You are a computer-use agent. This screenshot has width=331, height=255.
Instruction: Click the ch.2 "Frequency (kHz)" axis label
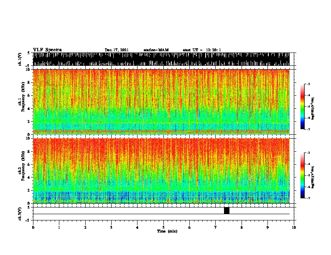[x=23, y=166]
